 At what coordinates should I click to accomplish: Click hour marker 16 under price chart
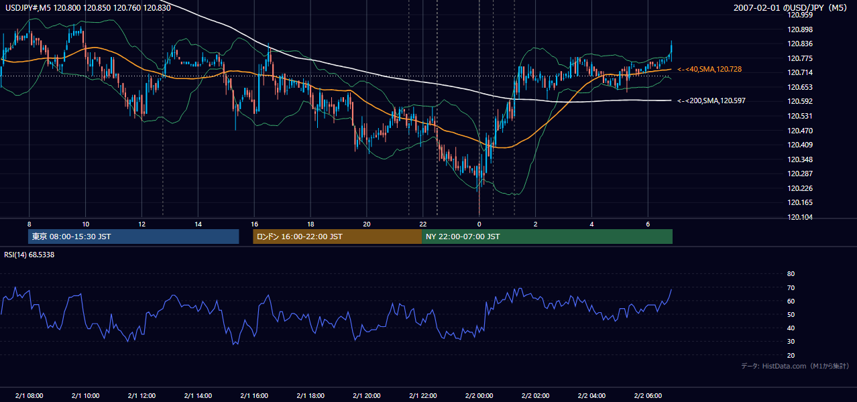click(254, 223)
